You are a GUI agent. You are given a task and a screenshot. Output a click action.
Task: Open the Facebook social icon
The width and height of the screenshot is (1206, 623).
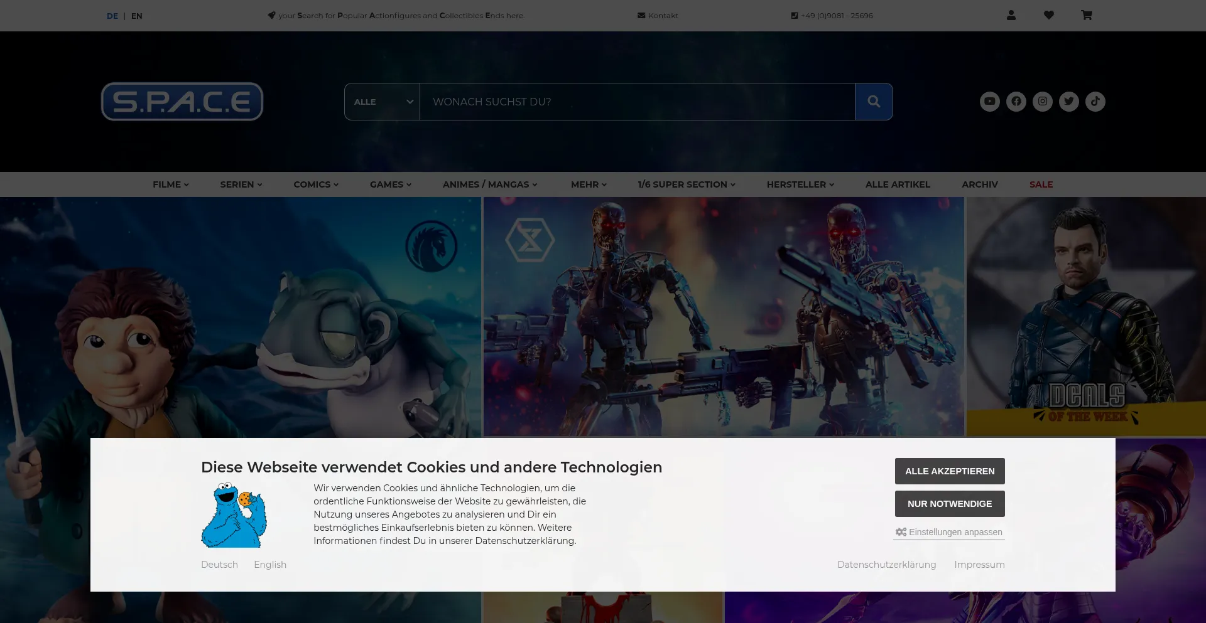point(1016,102)
